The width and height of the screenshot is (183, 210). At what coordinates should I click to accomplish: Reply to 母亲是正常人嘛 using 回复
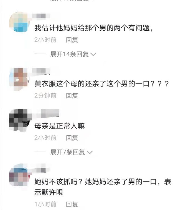(x=72, y=138)
